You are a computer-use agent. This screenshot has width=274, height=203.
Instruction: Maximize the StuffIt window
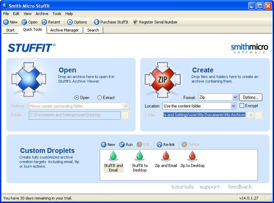click(x=260, y=6)
